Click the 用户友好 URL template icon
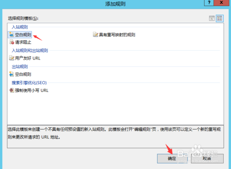Screen dimensions: 231x169 coord(12,58)
